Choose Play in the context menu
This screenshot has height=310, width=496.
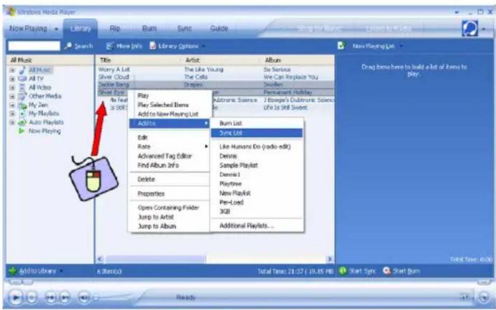[170, 95]
